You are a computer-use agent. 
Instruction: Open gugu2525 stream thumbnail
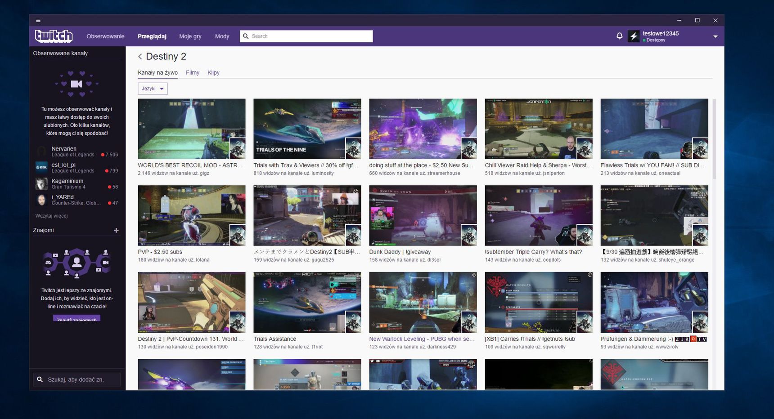[307, 216]
